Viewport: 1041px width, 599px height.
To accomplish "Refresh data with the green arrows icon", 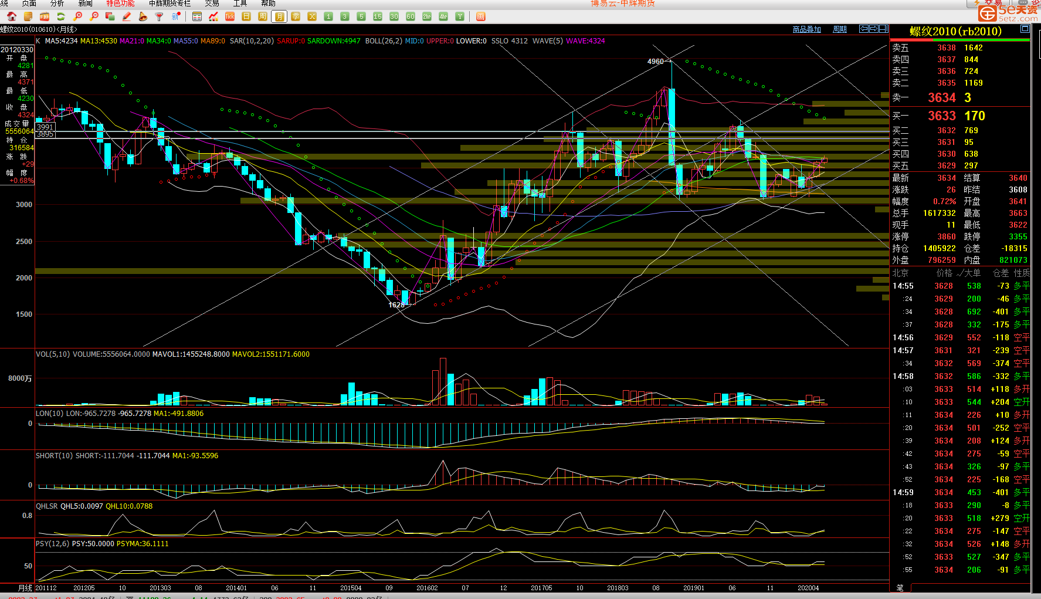I will pyautogui.click(x=60, y=16).
